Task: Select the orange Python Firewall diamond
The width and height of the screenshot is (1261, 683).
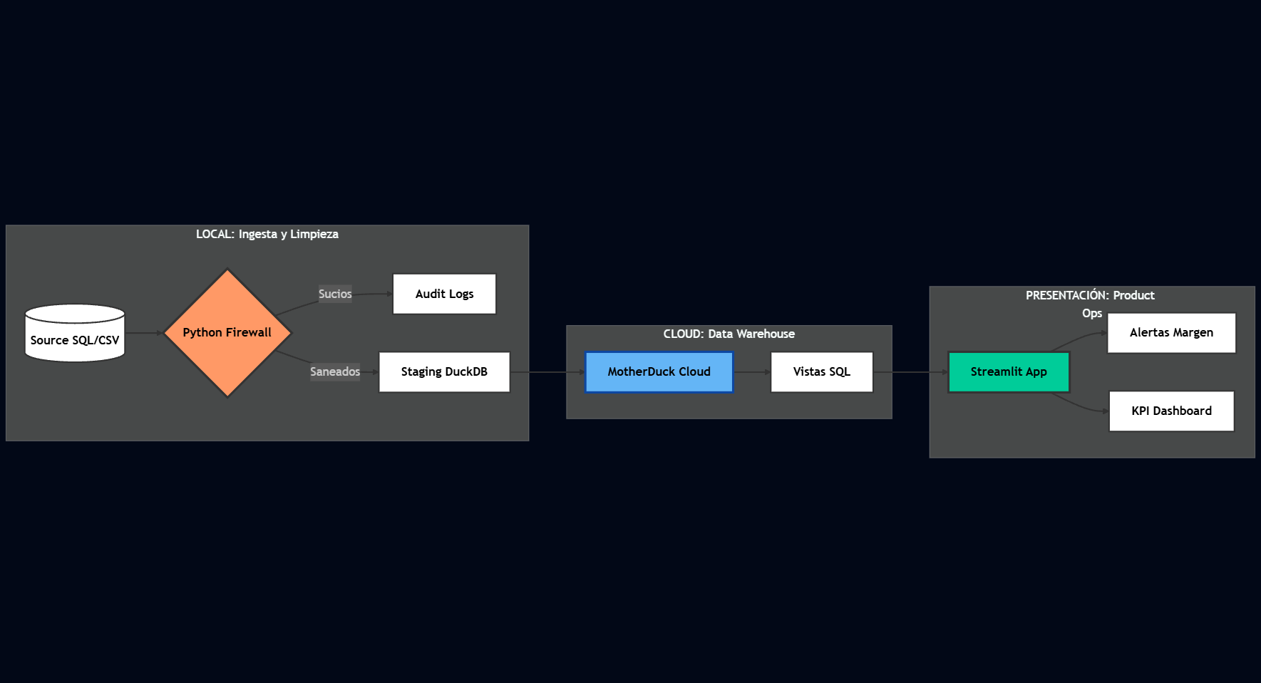Action: click(227, 332)
